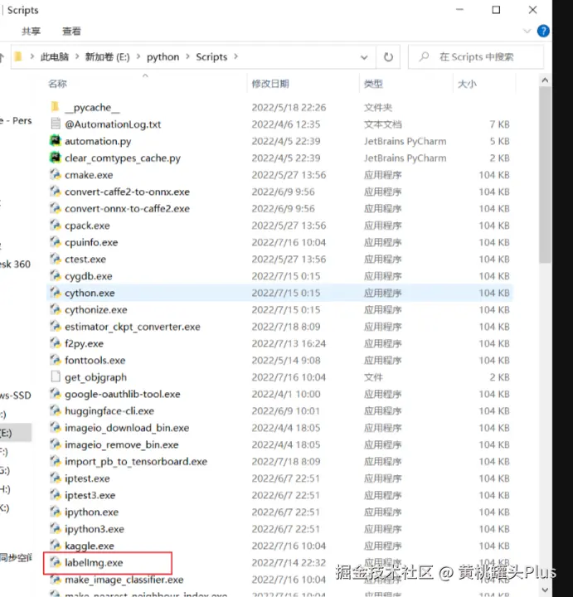Click the blank get_objgraph file icon

click(56, 376)
